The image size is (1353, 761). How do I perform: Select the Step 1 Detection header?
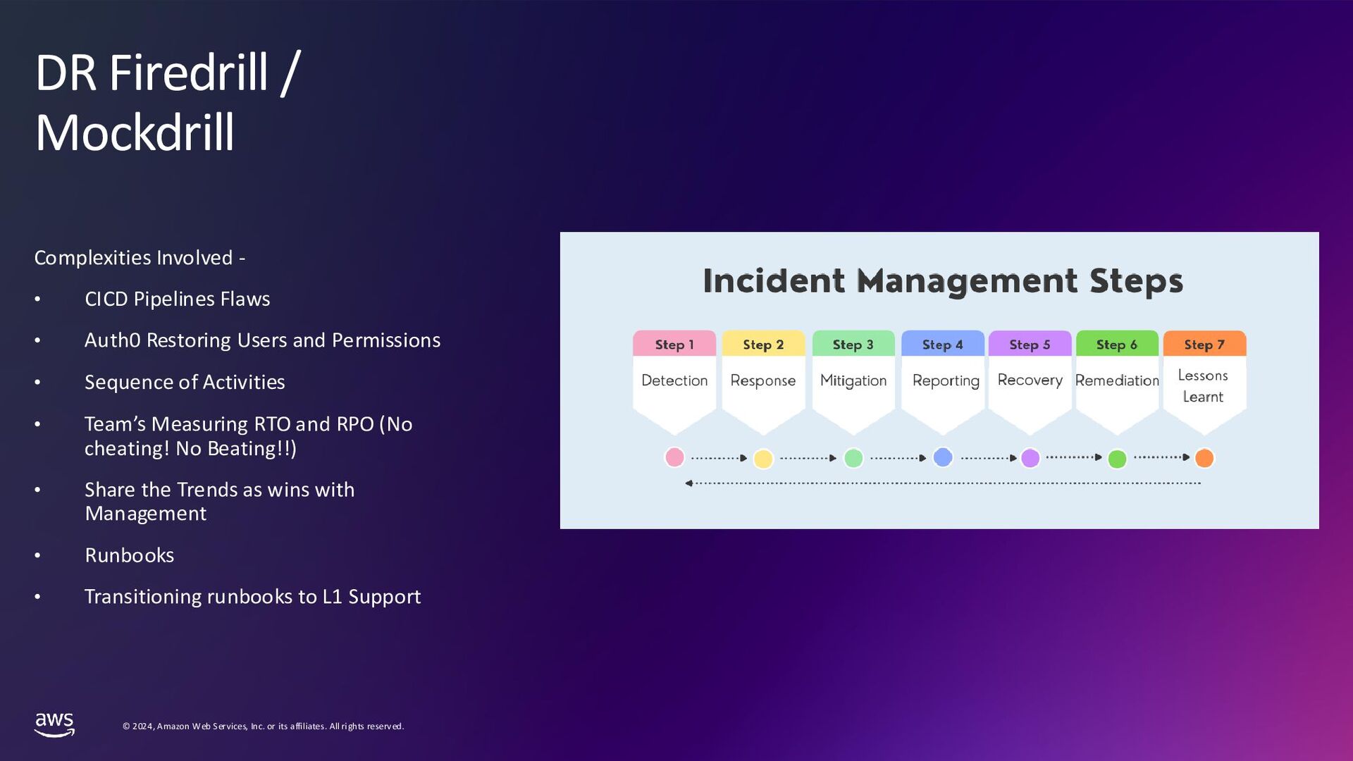click(x=674, y=345)
